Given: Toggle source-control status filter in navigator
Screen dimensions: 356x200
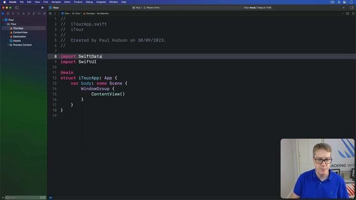Looking at the screenshot, I should tap(44, 198).
